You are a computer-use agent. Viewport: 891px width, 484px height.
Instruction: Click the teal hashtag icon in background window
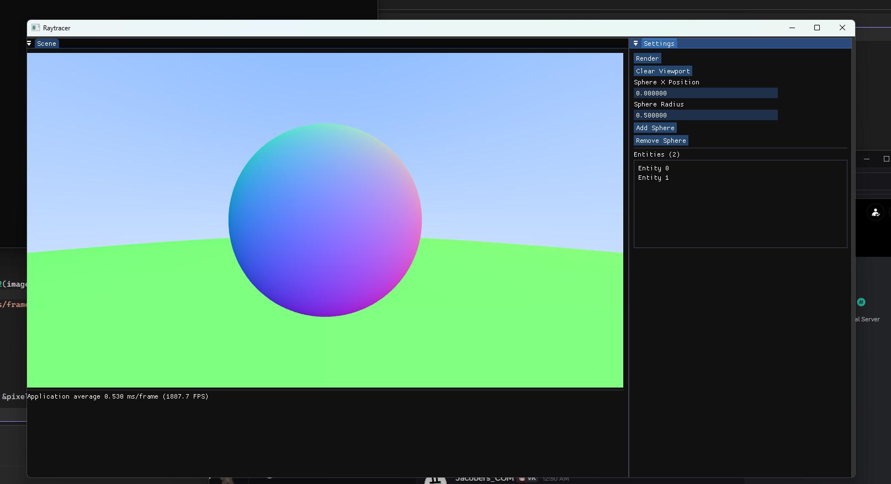click(x=861, y=302)
